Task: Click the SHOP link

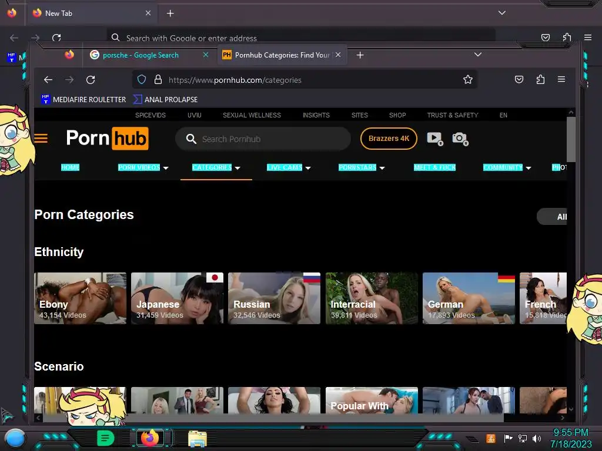Action: tap(397, 115)
